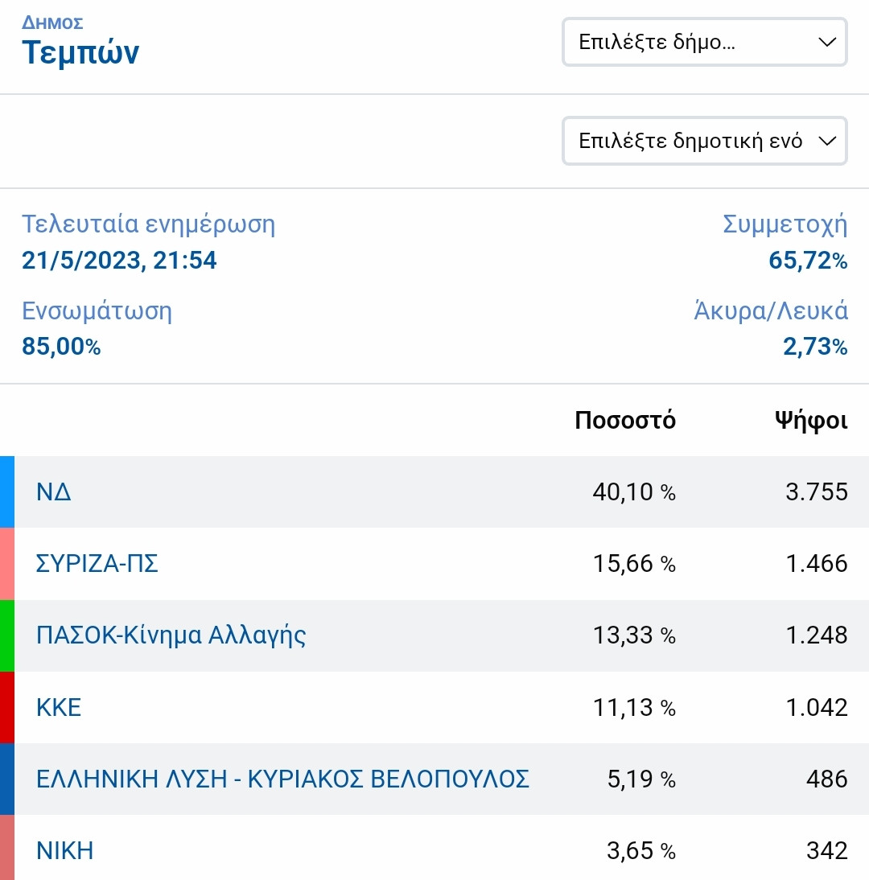Image resolution: width=869 pixels, height=880 pixels.
Task: Click the ΝΔ percentage '40,10 %'
Action: [634, 492]
